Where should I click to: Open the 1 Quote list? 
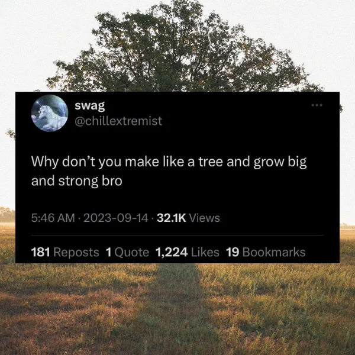point(127,252)
